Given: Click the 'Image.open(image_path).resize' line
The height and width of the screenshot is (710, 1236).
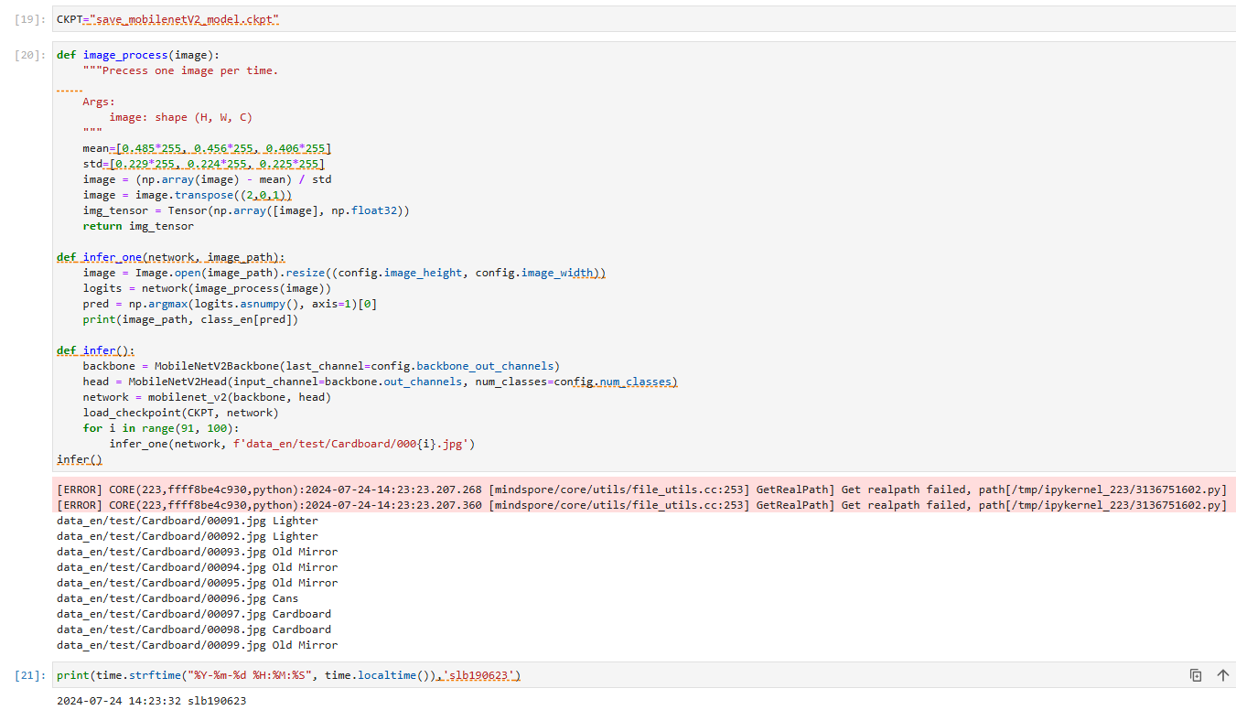Looking at the screenshot, I should (x=344, y=273).
